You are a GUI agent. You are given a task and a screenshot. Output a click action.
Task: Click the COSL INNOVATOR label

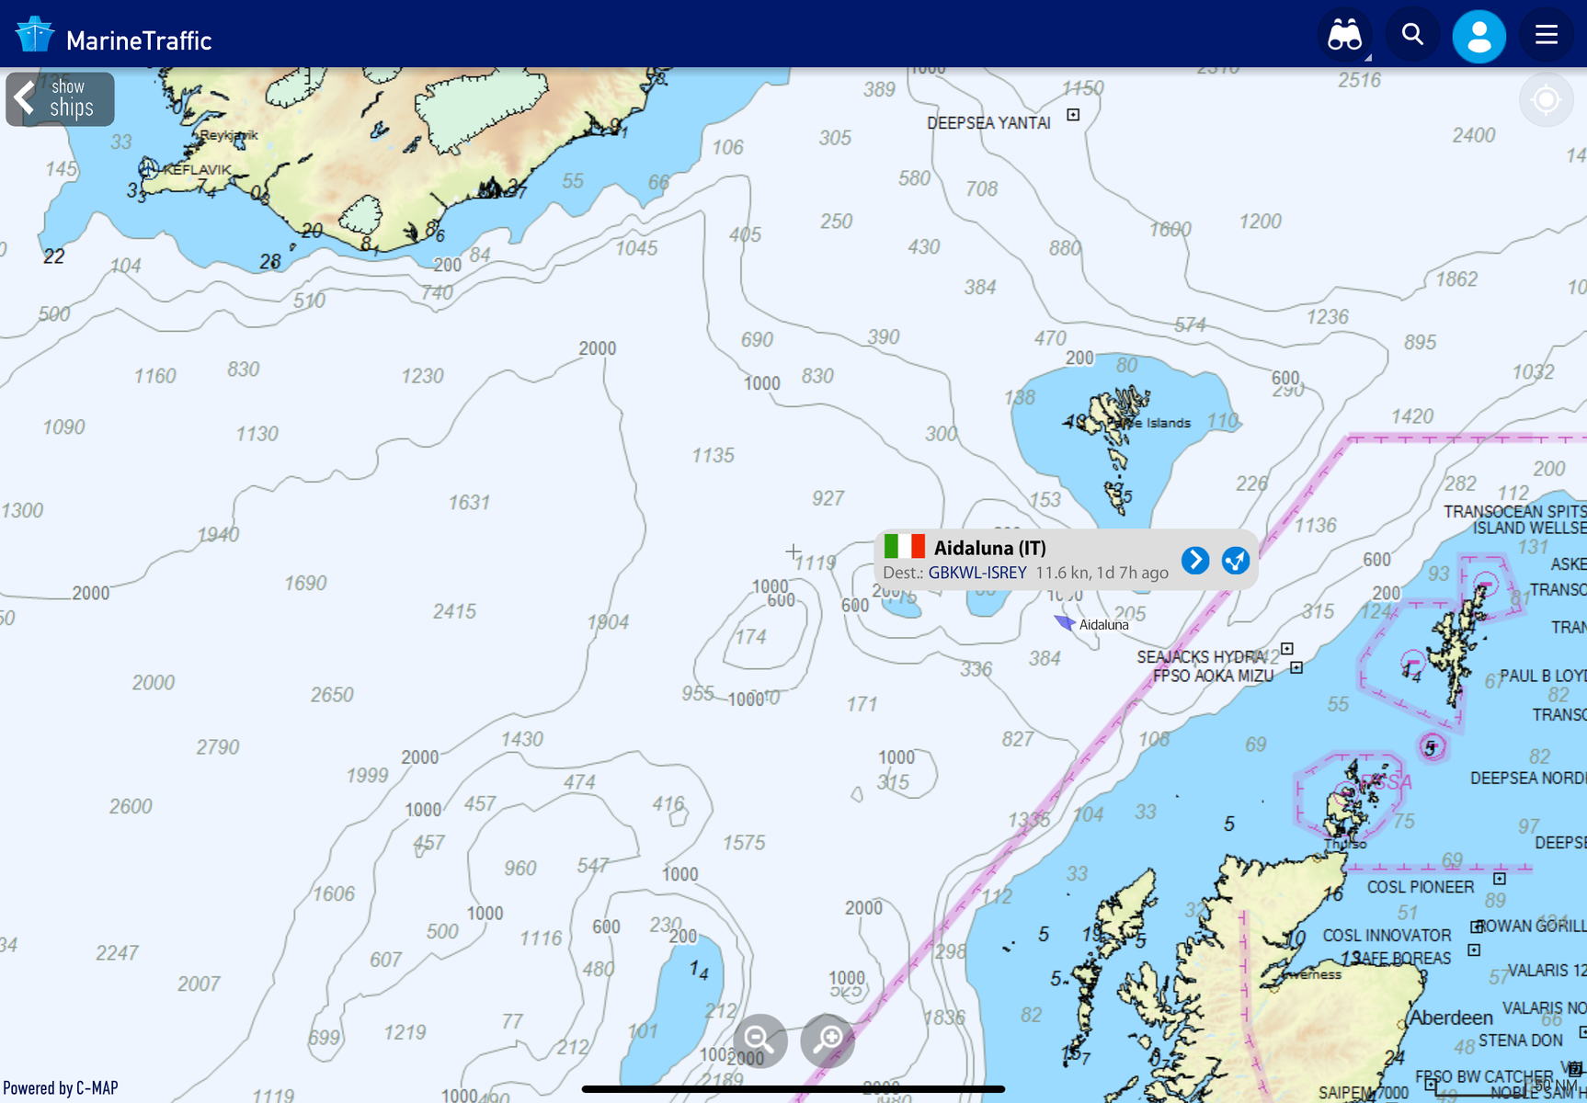tap(1387, 936)
